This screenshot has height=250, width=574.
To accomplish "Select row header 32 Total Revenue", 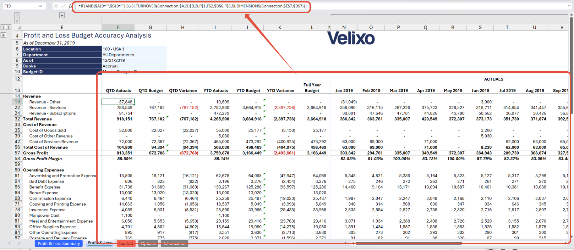I will click(17, 119).
